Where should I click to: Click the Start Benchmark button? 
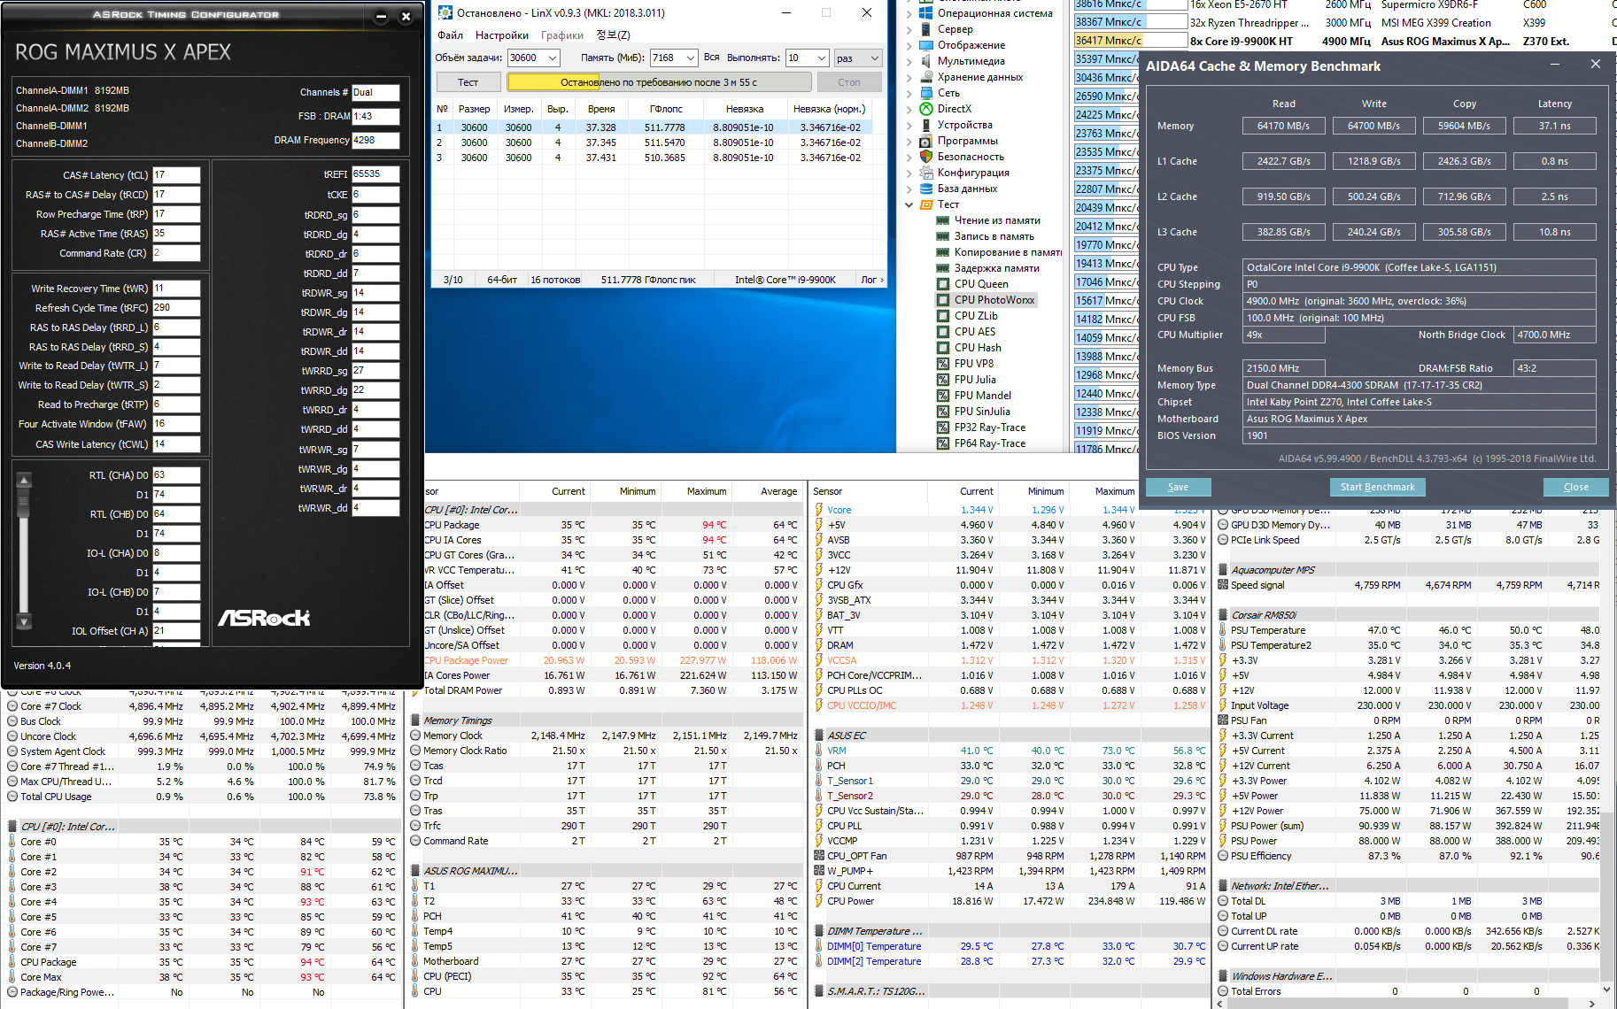pyautogui.click(x=1377, y=487)
